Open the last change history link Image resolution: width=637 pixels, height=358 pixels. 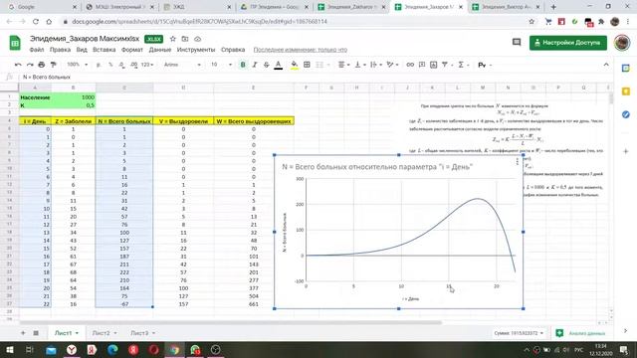[x=301, y=50]
